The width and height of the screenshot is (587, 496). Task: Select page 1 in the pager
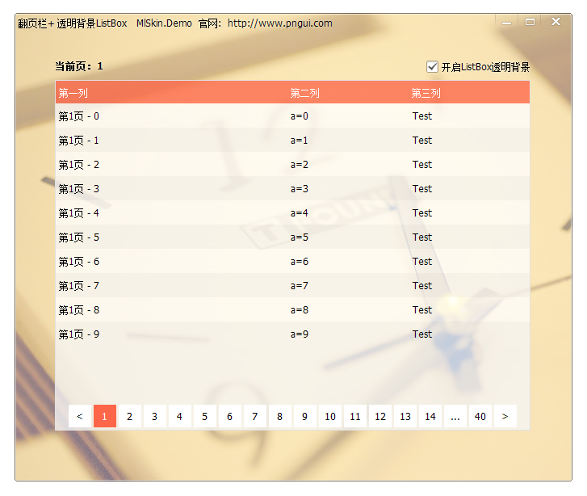[x=105, y=417]
